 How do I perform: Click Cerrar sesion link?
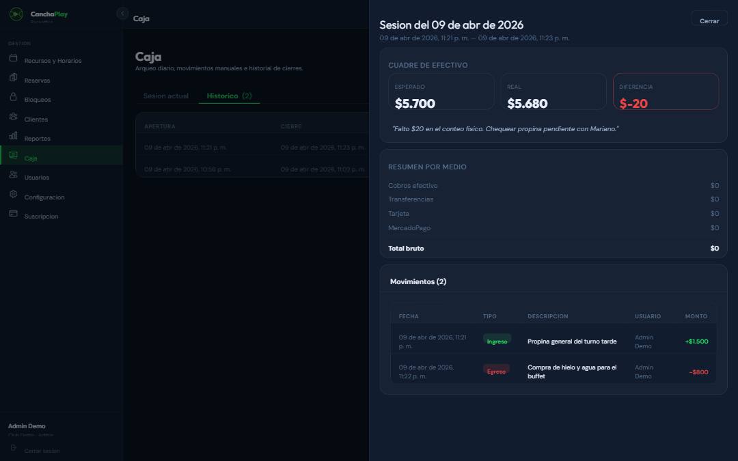[42, 451]
